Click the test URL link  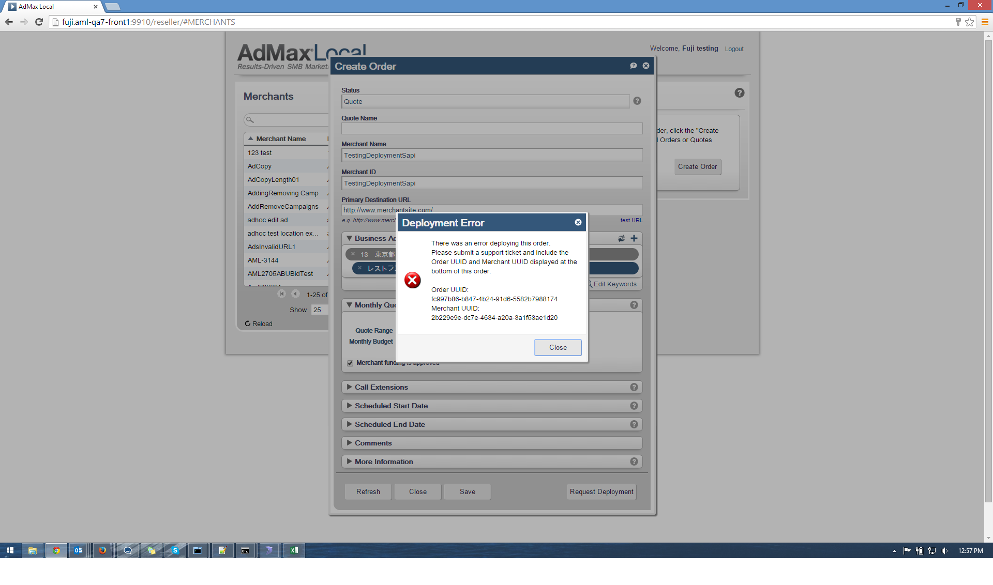tap(631, 220)
